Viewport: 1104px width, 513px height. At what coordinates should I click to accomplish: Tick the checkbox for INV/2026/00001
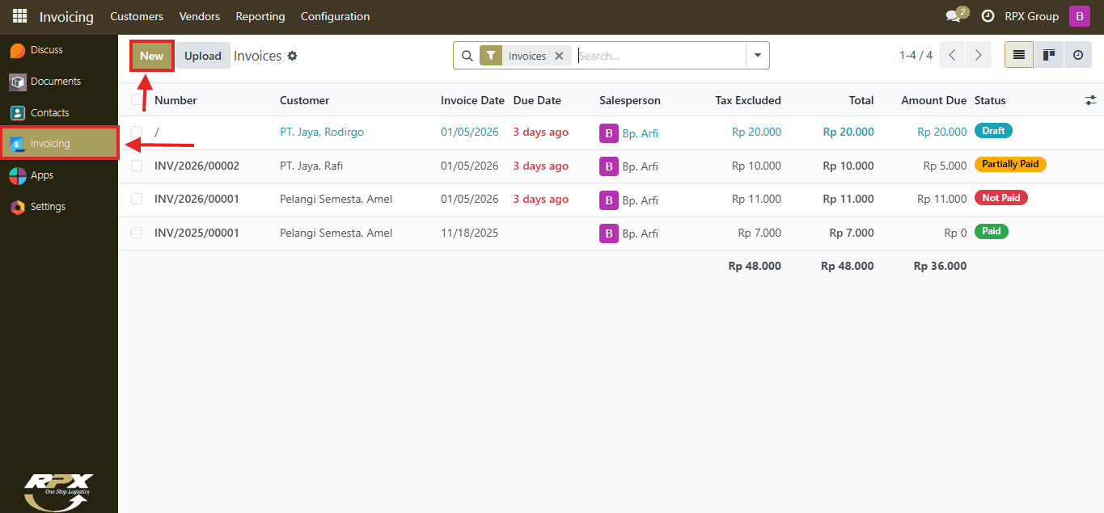tap(137, 199)
